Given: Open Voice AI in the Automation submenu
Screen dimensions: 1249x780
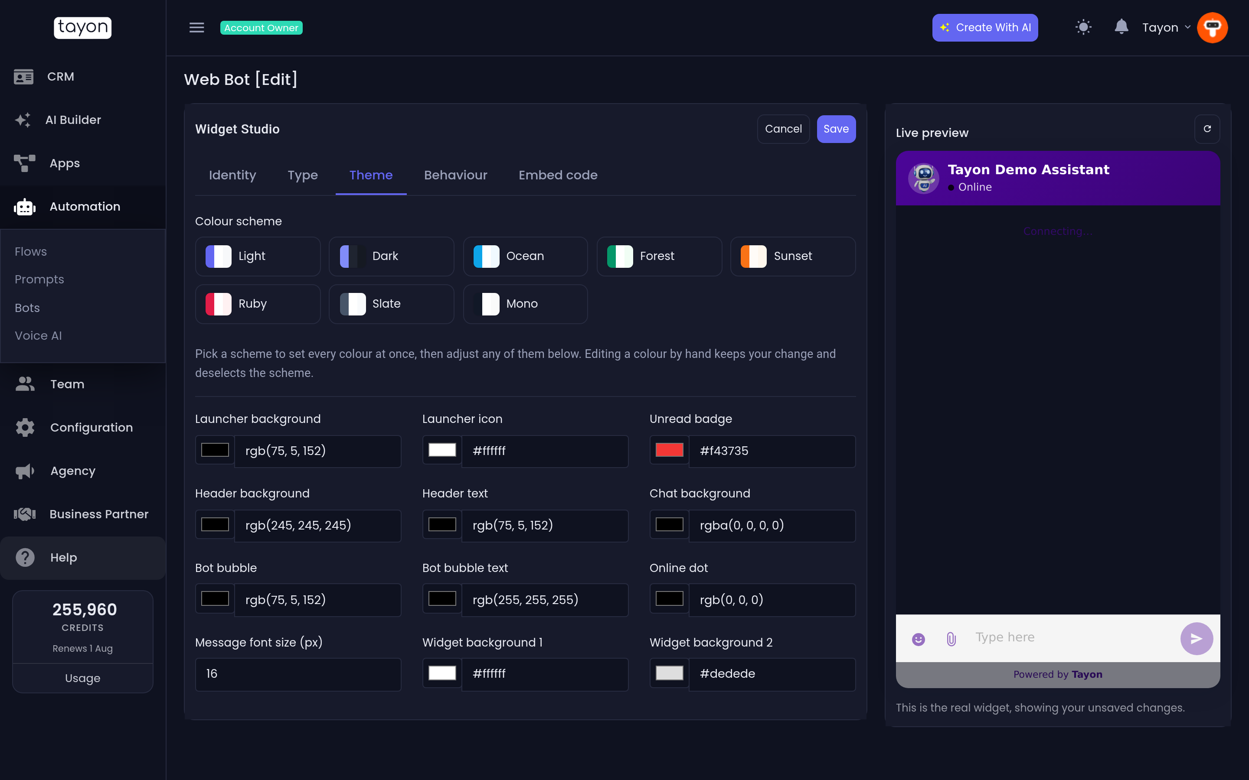Looking at the screenshot, I should [x=38, y=335].
